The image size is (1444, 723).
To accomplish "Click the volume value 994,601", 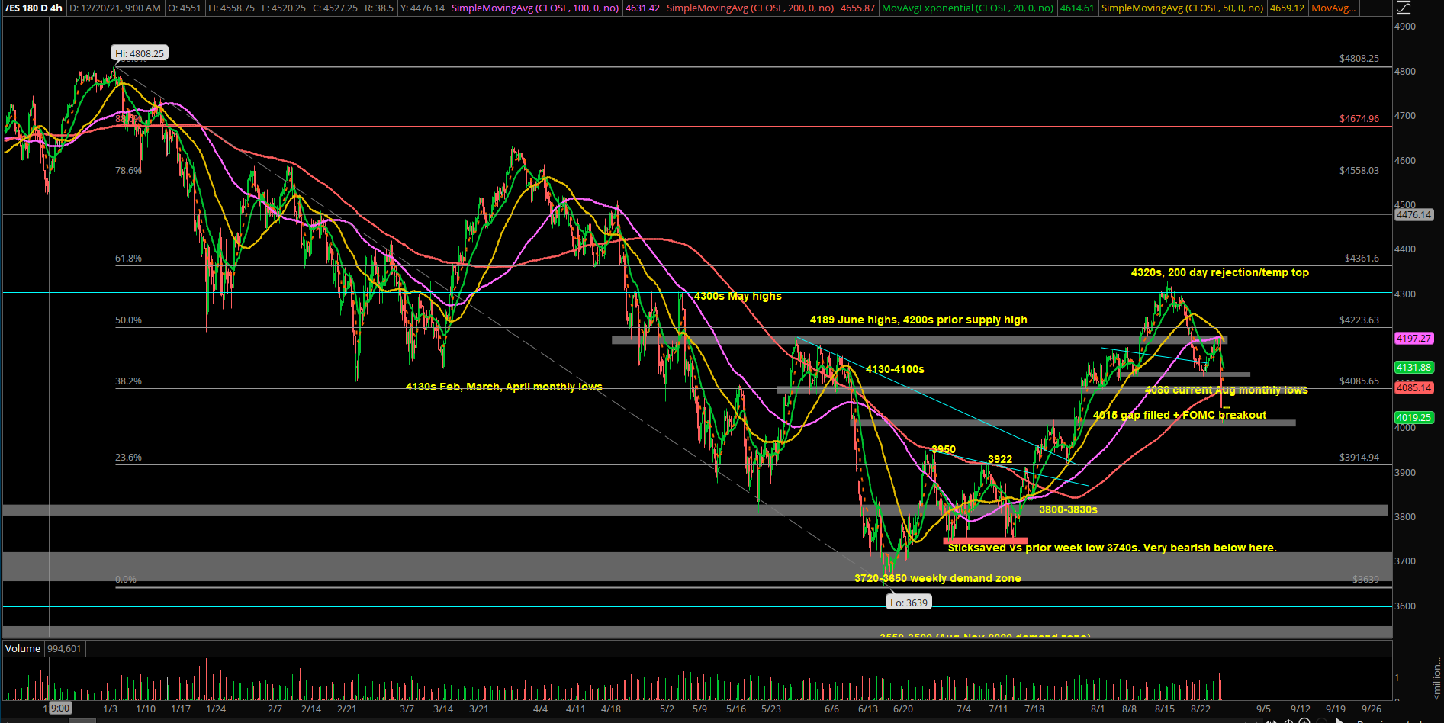I will click(x=64, y=649).
